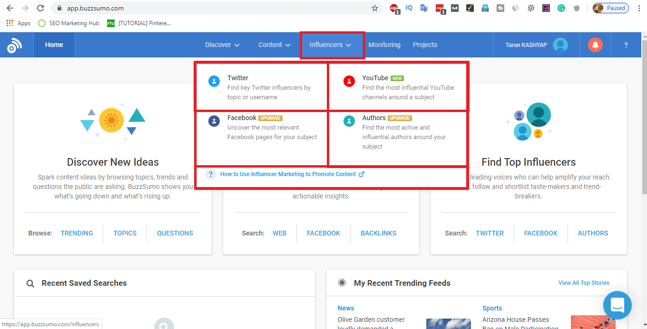
Task: Reload the page in browser
Action: [x=40, y=8]
